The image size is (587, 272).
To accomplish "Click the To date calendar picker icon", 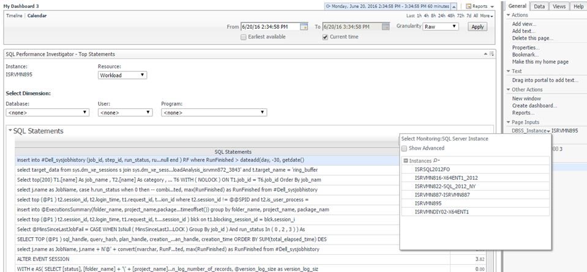I will [x=386, y=26].
